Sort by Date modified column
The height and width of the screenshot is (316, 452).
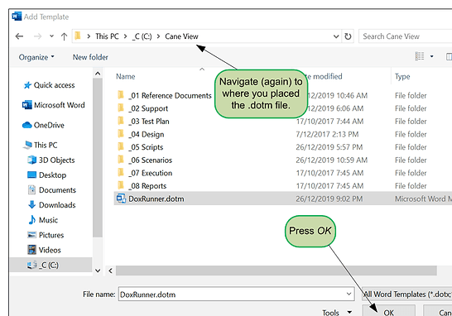tap(325, 76)
